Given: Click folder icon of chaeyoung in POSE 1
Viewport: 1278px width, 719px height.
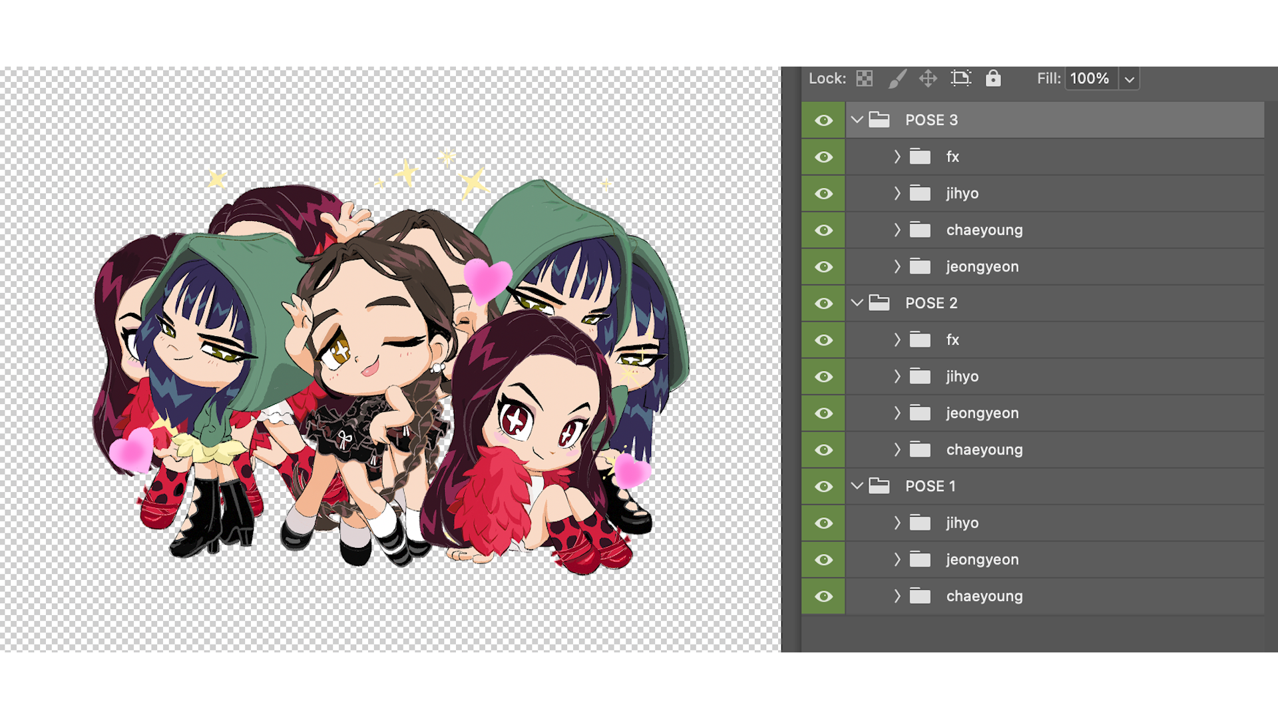Looking at the screenshot, I should [x=920, y=596].
